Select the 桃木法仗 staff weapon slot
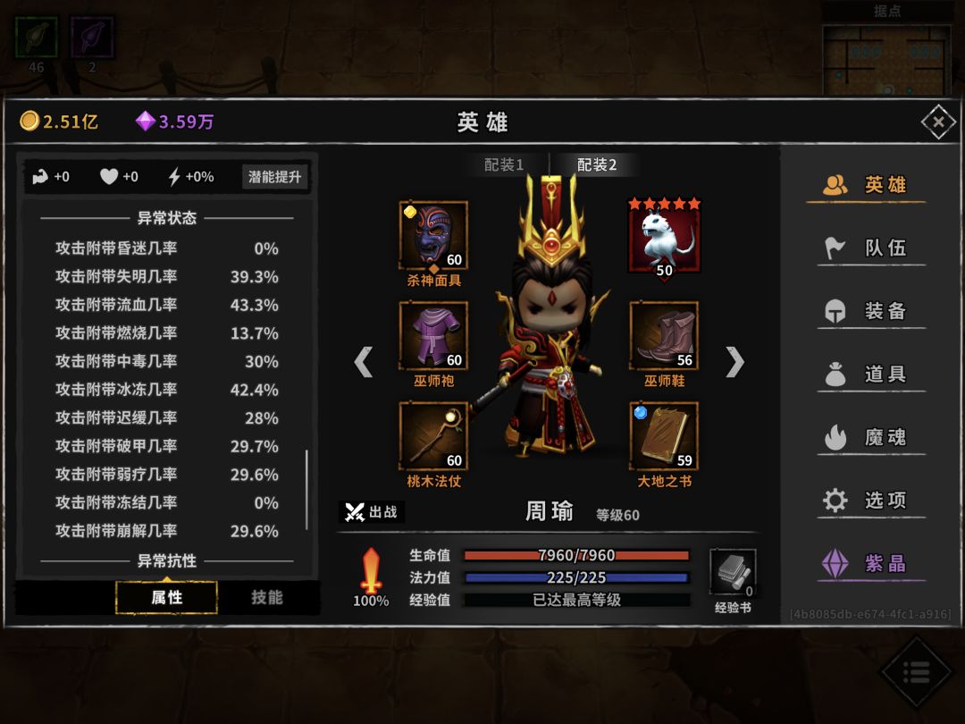The image size is (965, 724). (x=433, y=436)
